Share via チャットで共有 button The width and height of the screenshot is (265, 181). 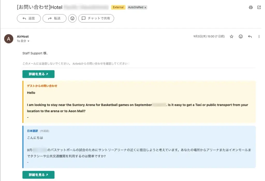tap(96, 18)
